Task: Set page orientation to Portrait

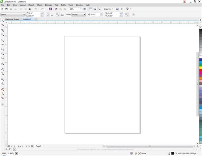Action: pos(48,14)
